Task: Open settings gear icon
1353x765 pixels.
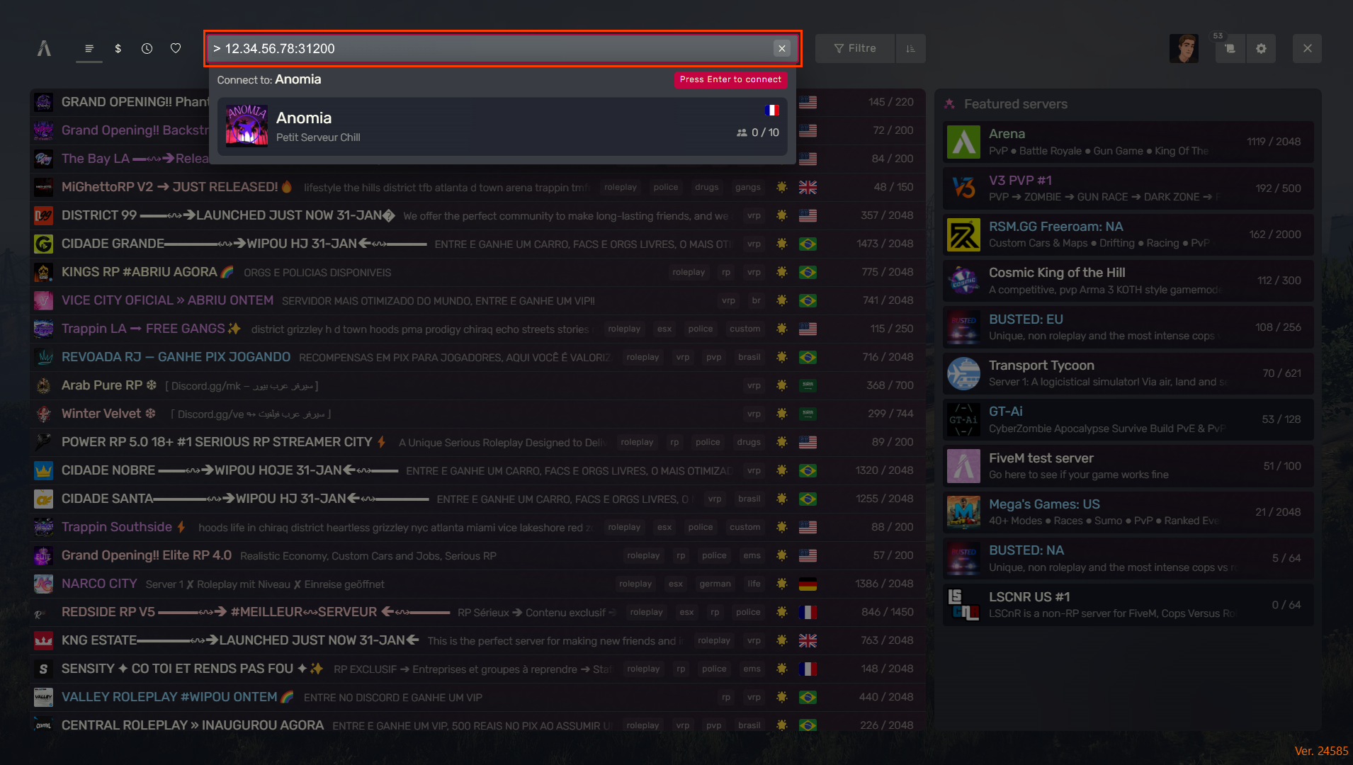Action: click(x=1262, y=48)
